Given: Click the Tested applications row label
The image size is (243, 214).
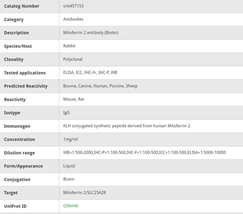Looking at the screenshot, I should (25, 73).
